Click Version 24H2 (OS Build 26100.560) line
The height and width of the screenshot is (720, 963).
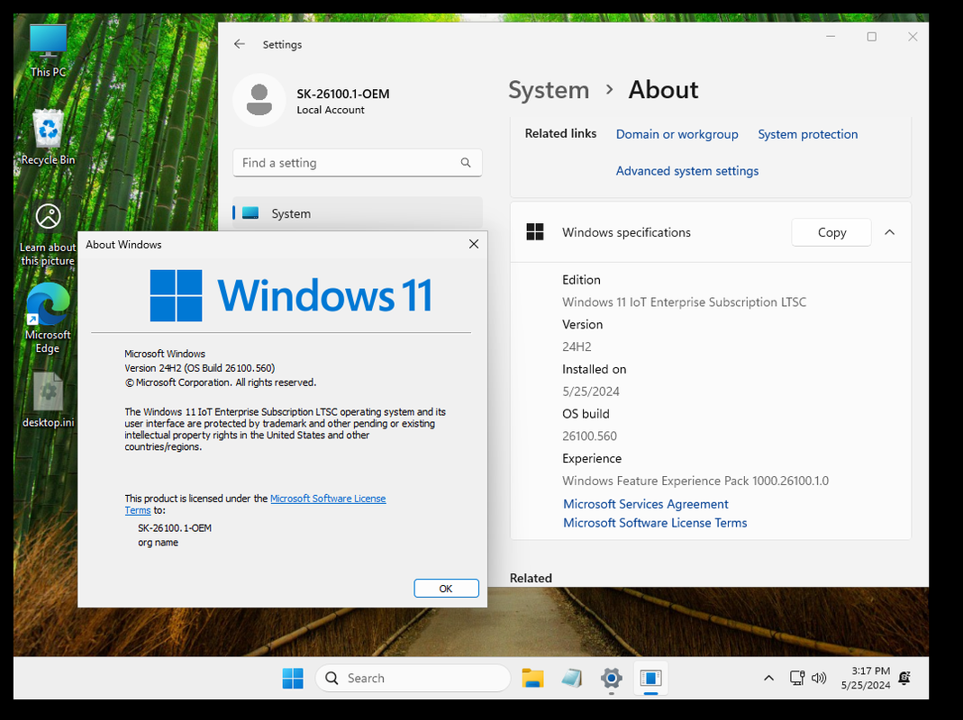click(200, 368)
